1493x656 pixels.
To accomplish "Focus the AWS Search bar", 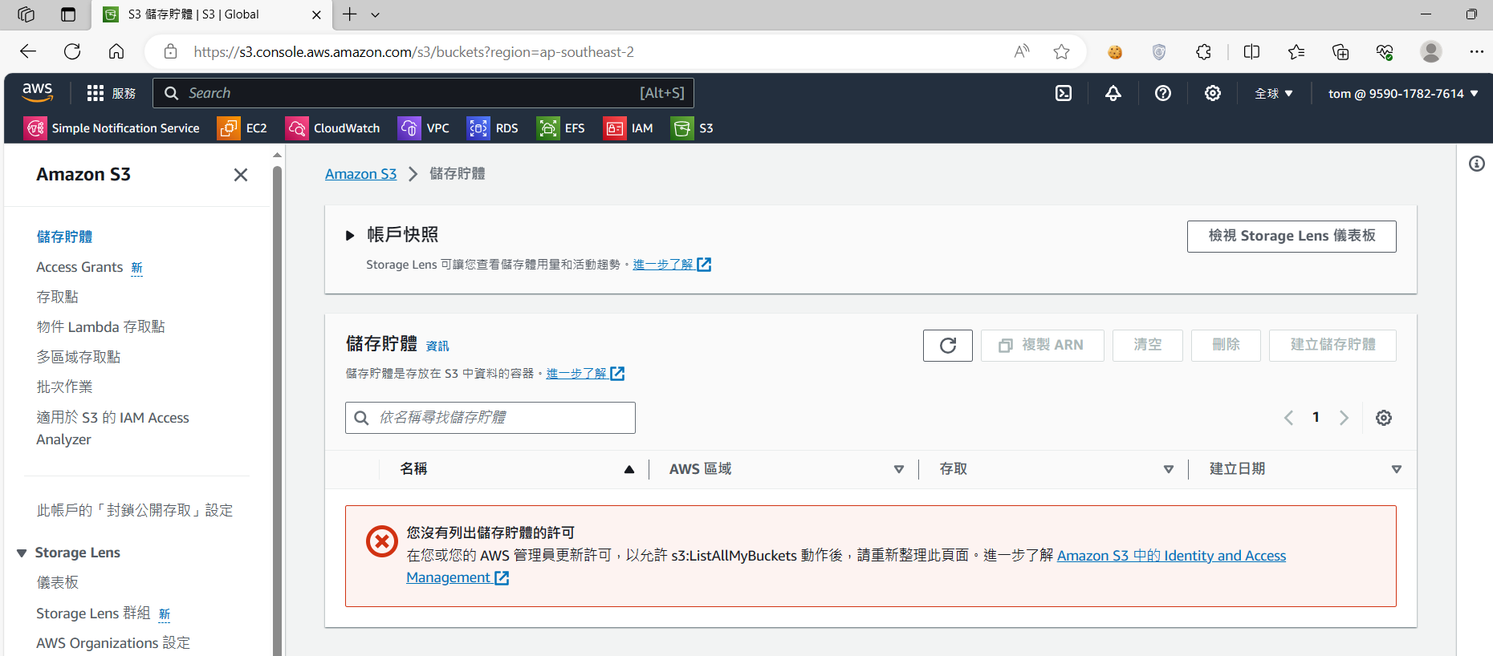I will (x=423, y=93).
